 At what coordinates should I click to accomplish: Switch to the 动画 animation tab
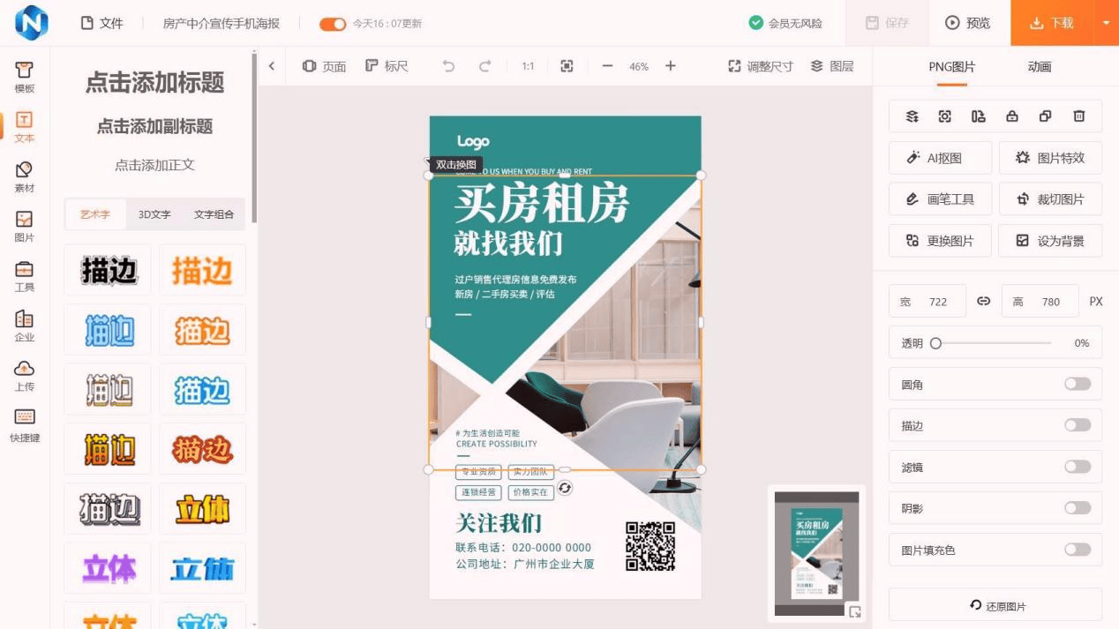coord(1039,66)
